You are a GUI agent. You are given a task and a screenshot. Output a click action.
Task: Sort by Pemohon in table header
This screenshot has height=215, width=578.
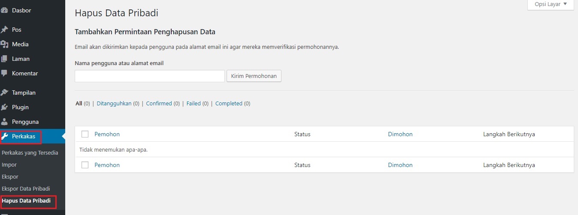[107, 134]
